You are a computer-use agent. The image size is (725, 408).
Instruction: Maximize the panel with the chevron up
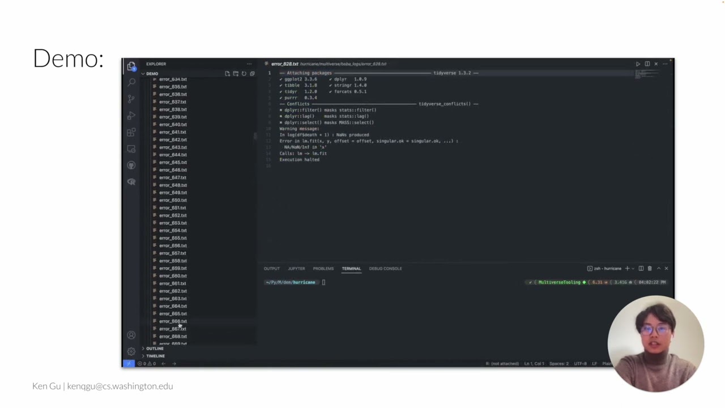[658, 269]
